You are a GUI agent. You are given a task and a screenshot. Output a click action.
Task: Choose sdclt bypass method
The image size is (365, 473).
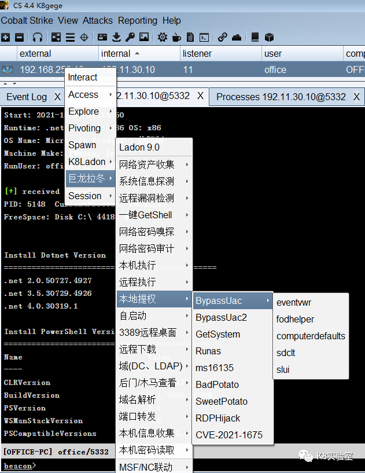[x=311, y=353]
